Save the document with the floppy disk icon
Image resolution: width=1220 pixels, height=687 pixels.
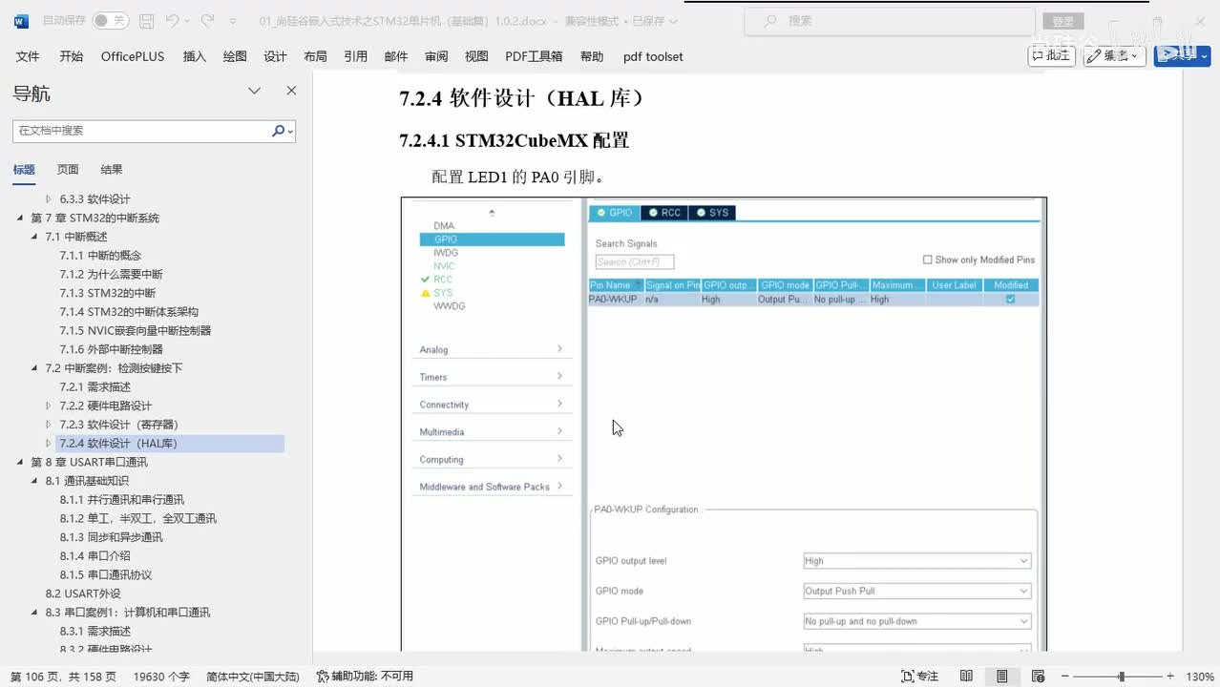pyautogui.click(x=146, y=20)
